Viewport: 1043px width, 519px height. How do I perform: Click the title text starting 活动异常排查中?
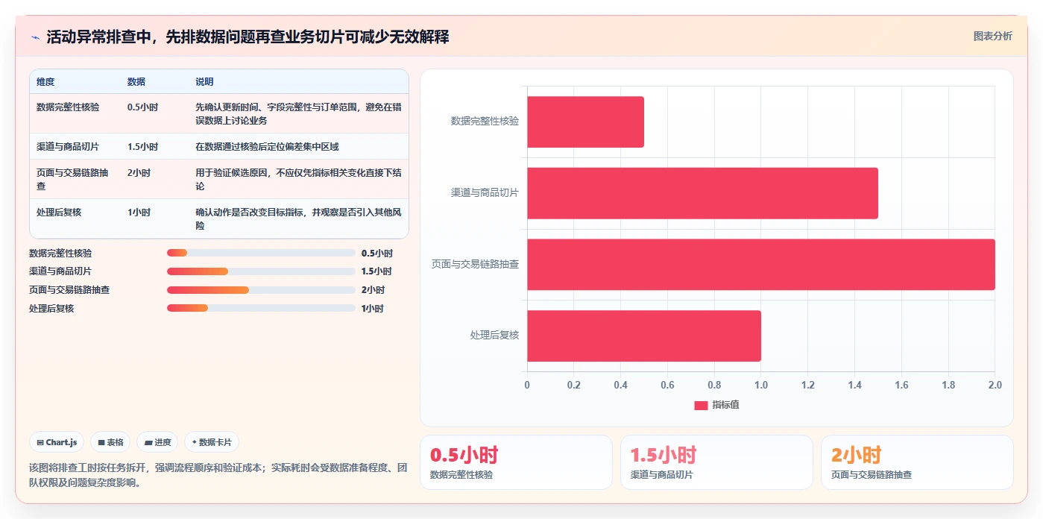click(x=248, y=37)
